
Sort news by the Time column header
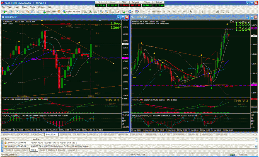(x=17, y=139)
